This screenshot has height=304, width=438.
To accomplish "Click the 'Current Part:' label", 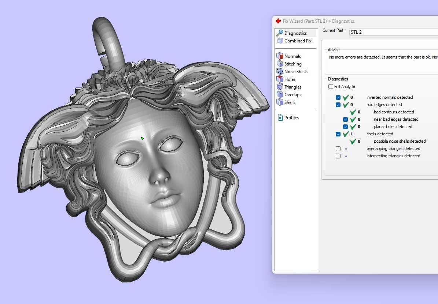I will click(333, 30).
